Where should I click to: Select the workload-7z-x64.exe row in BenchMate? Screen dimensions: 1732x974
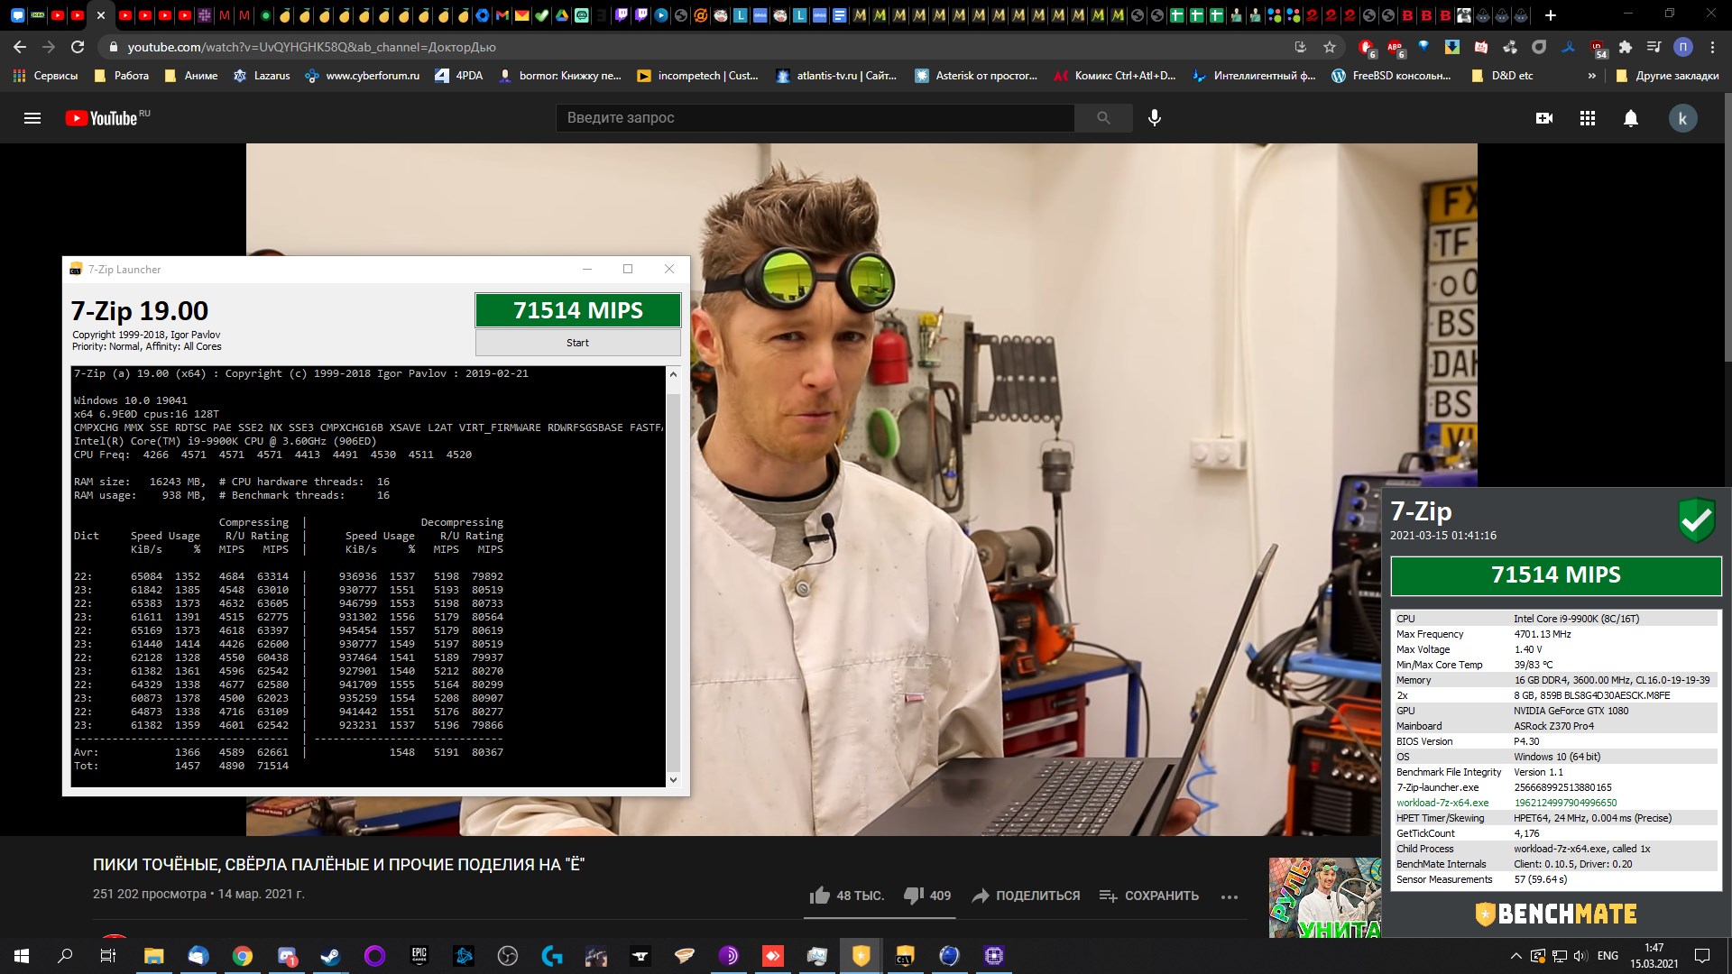click(x=1555, y=803)
